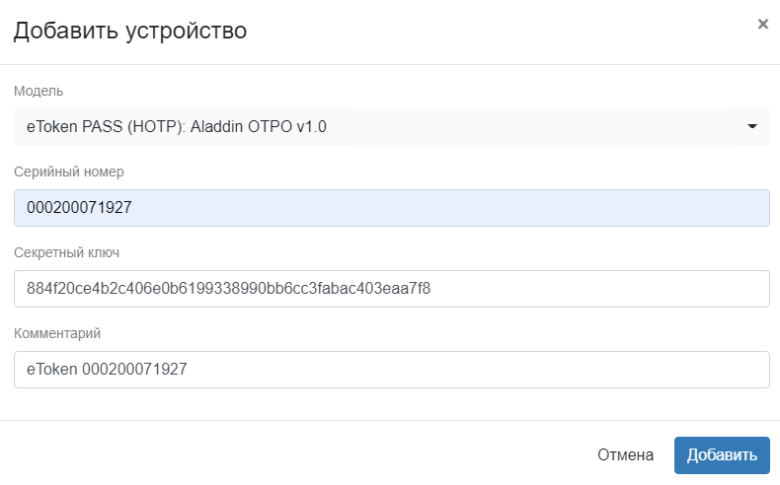Close the Добавить устройство dialog with X
Image resolution: width=780 pixels, height=485 pixels.
tap(762, 25)
